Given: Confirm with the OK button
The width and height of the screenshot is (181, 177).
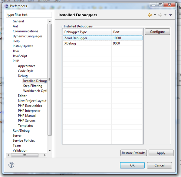Looking at the screenshot, I should click(x=132, y=165).
